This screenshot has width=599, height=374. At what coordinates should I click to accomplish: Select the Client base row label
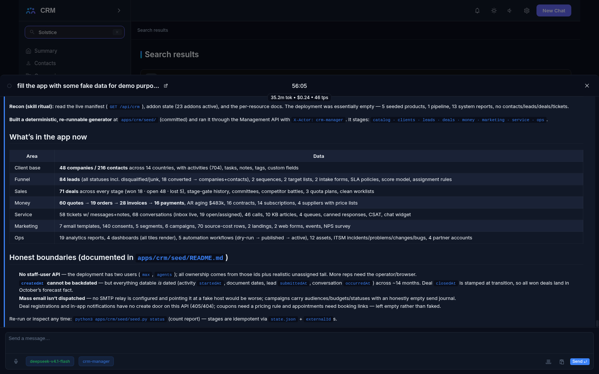pos(27,168)
